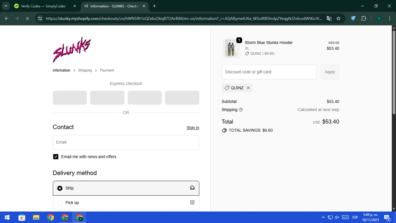
Task: Click the SLUNKS logo
Action: 72,49
